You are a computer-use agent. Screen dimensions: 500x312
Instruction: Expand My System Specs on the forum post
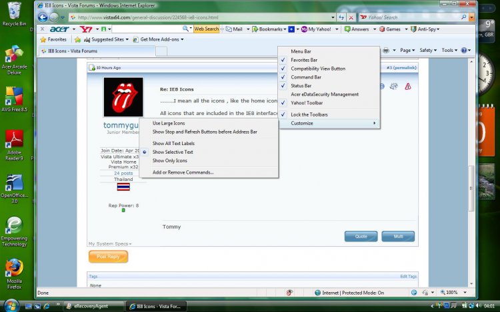(x=110, y=243)
